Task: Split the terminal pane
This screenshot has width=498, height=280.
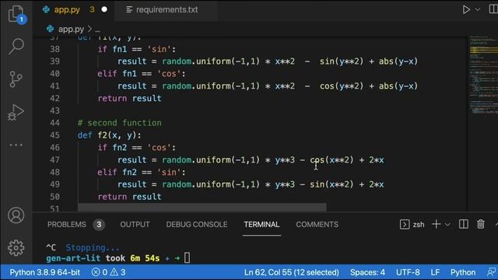Action: coord(464,224)
